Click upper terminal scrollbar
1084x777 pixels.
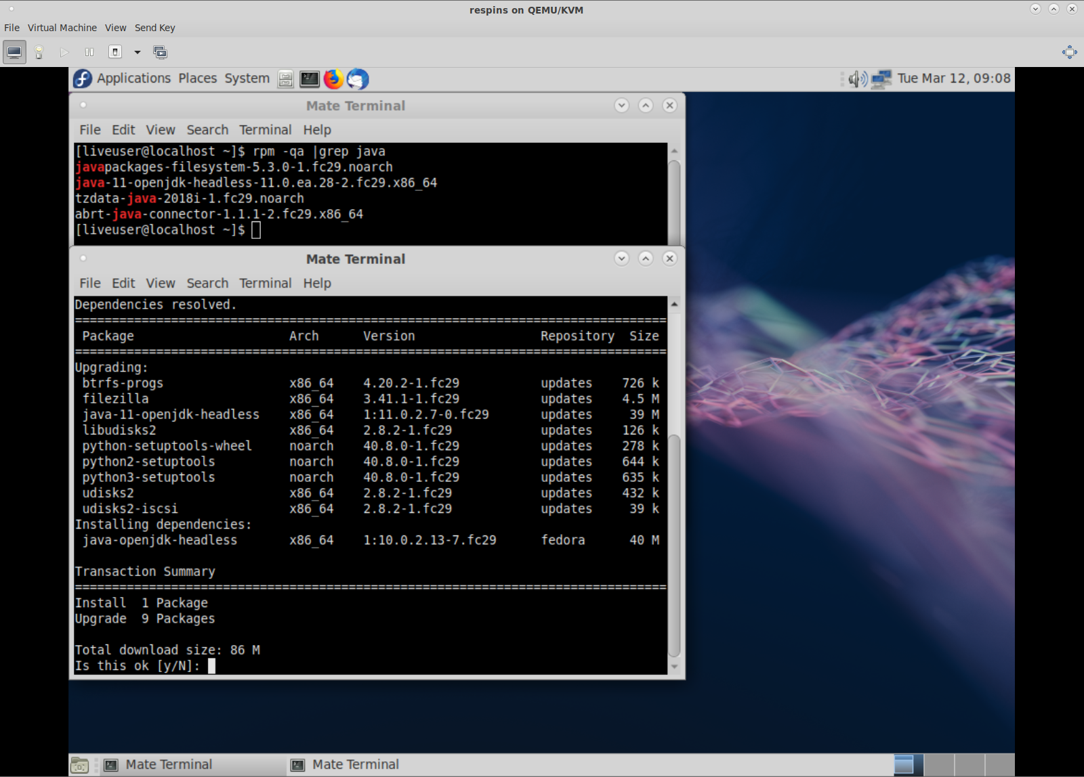[674, 202]
